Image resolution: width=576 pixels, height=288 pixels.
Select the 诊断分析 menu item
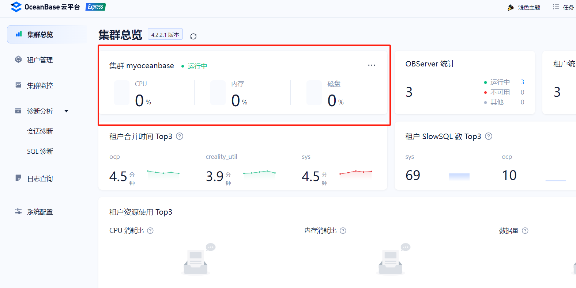tap(40, 111)
